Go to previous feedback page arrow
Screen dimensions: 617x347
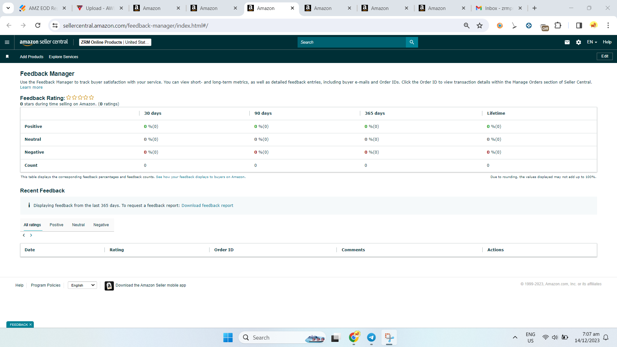pos(24,235)
